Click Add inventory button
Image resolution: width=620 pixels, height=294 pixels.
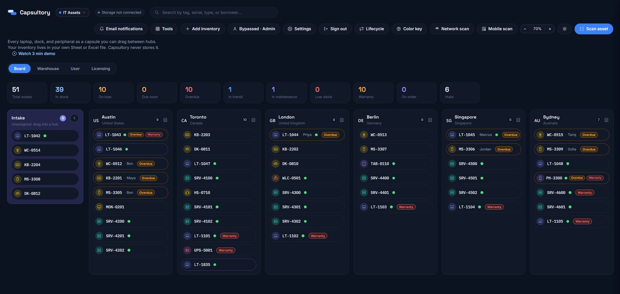pyautogui.click(x=203, y=29)
